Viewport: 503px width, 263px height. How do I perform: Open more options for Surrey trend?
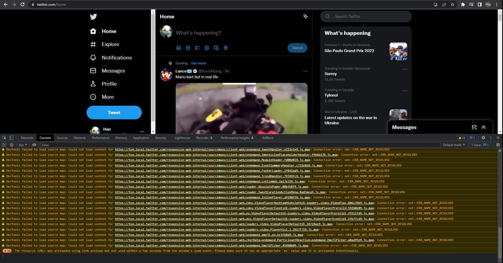(x=404, y=69)
